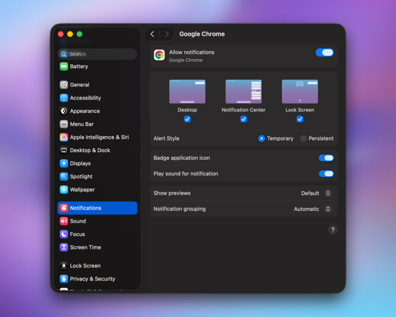Image resolution: width=396 pixels, height=317 pixels.
Task: Click the Wallpaper flower icon
Action: pyautogui.click(x=63, y=190)
